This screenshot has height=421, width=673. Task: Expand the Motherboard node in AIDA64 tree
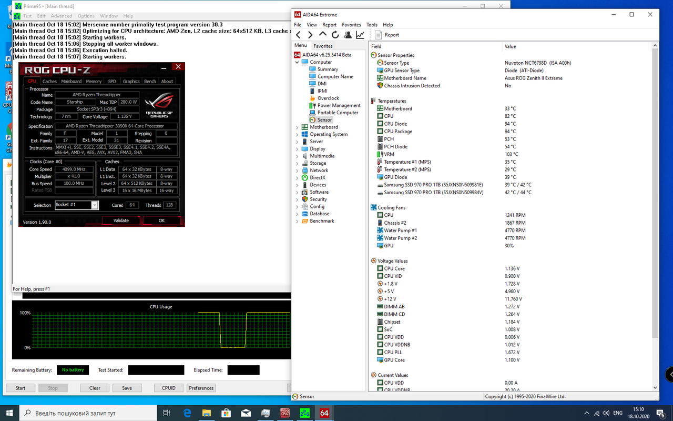tap(297, 127)
